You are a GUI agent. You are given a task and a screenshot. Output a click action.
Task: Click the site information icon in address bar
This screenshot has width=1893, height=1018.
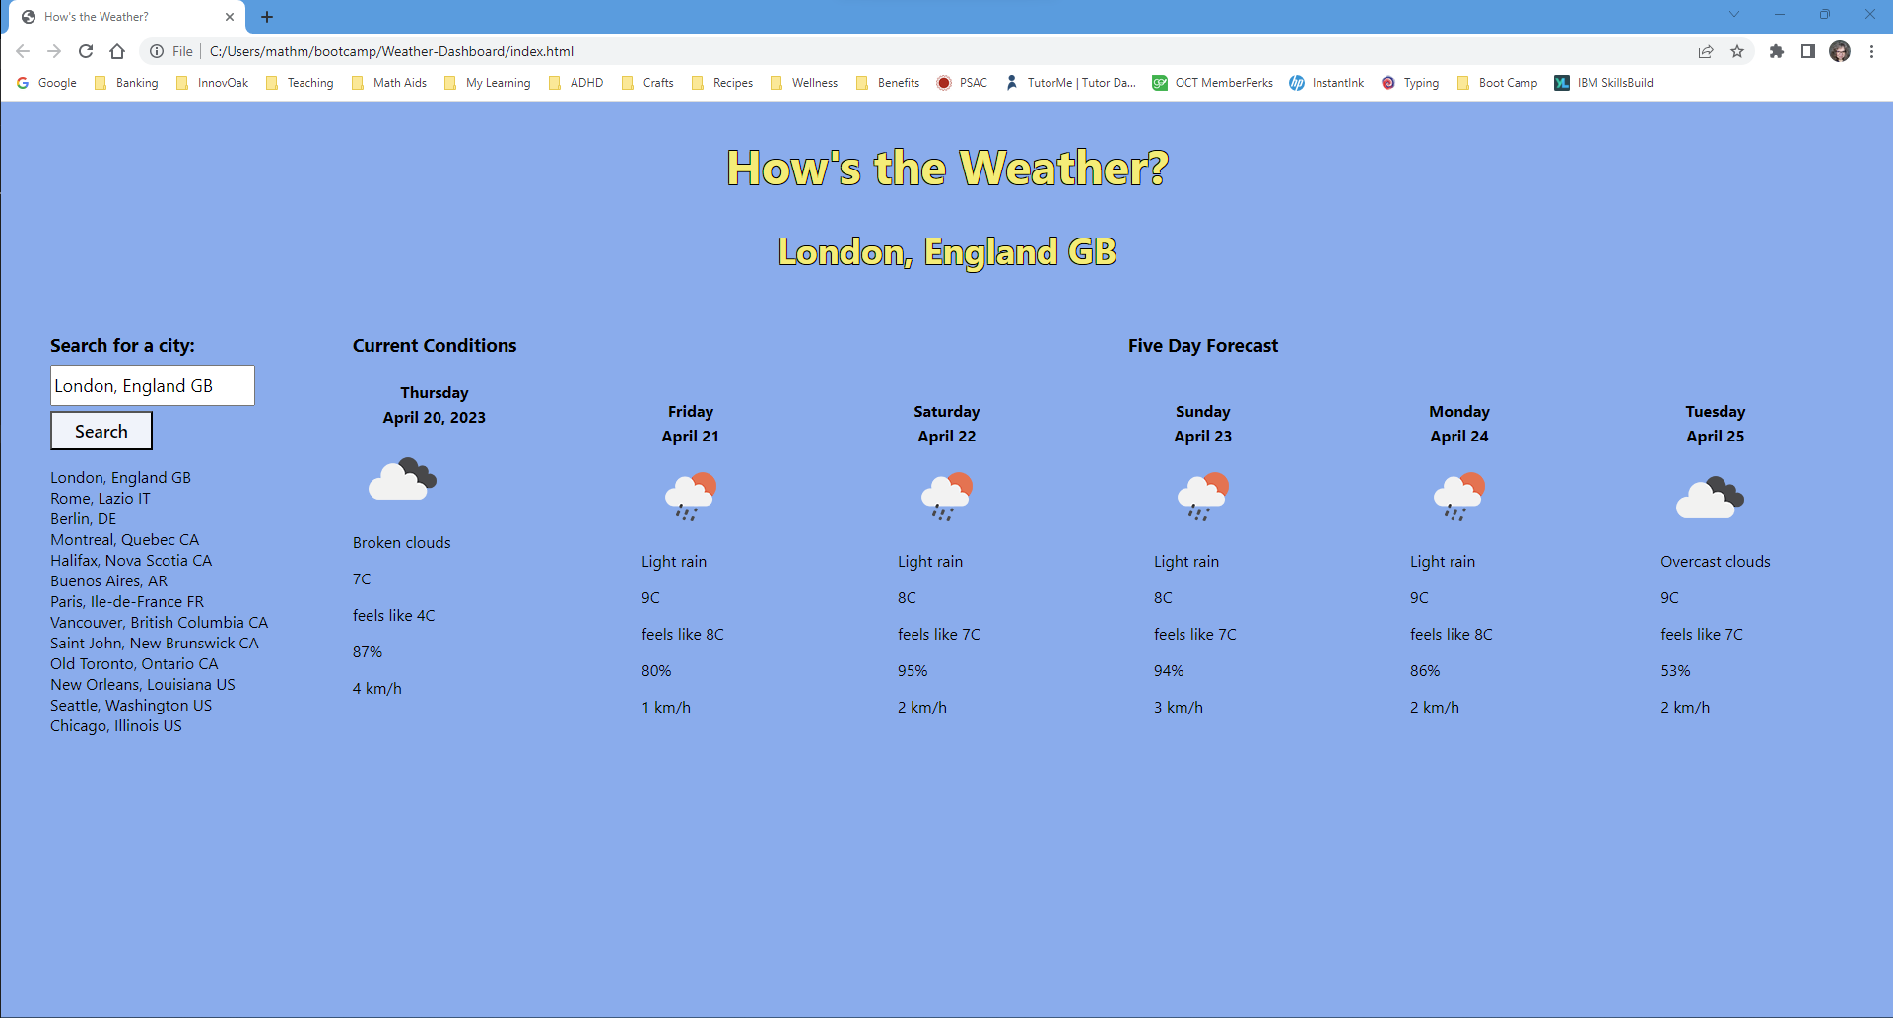pyautogui.click(x=158, y=51)
